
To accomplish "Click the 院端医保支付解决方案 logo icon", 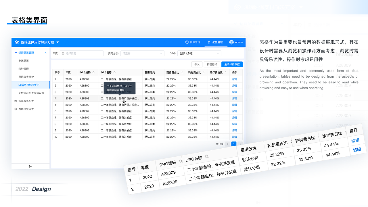I will click(17, 42).
